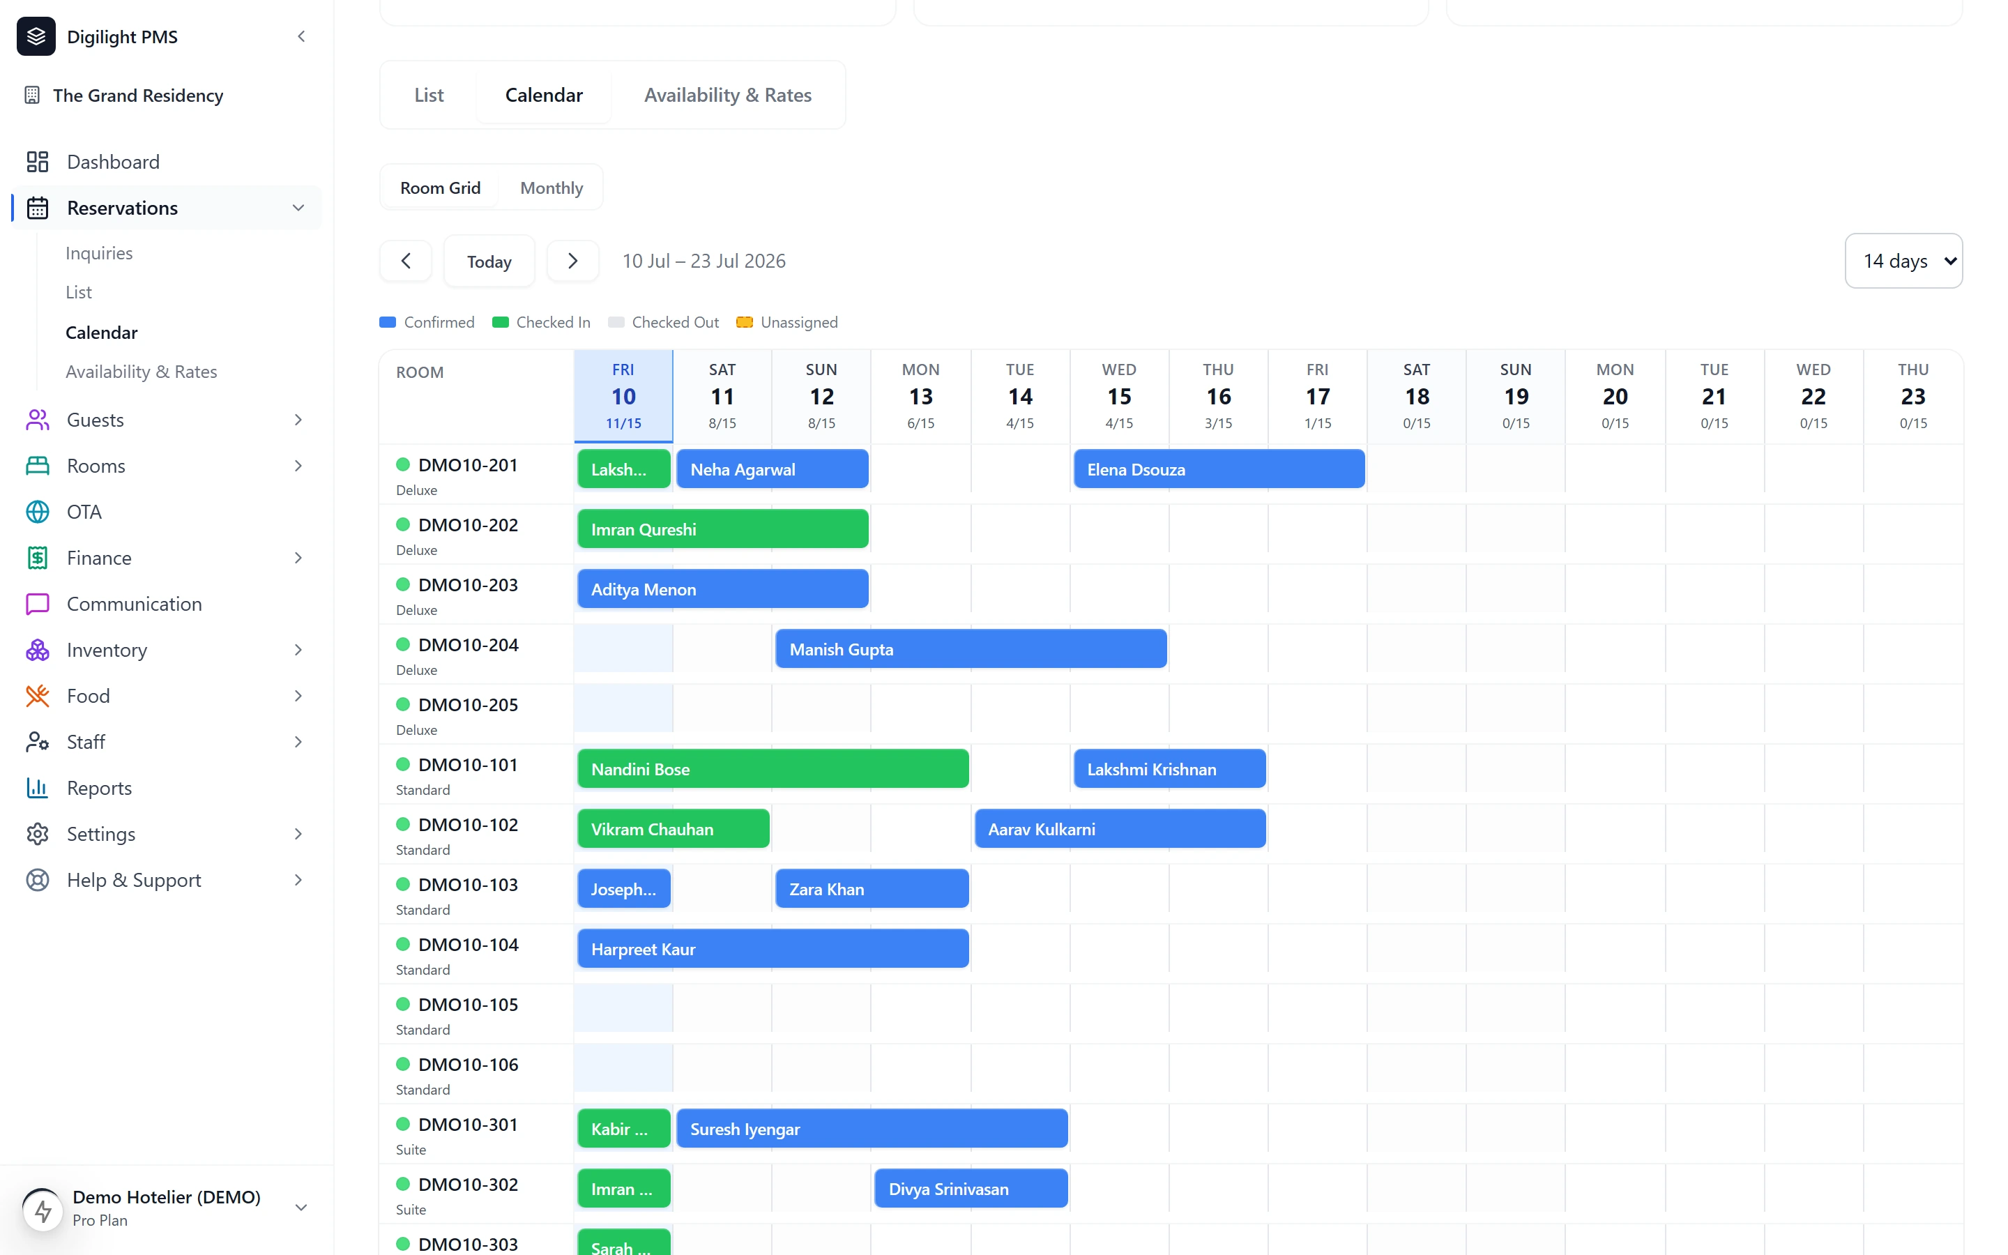The height and width of the screenshot is (1255, 2008).
Task: Click the Reports bar chart icon
Action: [x=38, y=789]
